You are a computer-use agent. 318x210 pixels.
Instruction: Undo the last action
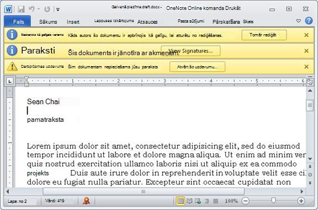pyautogui.click(x=31, y=9)
